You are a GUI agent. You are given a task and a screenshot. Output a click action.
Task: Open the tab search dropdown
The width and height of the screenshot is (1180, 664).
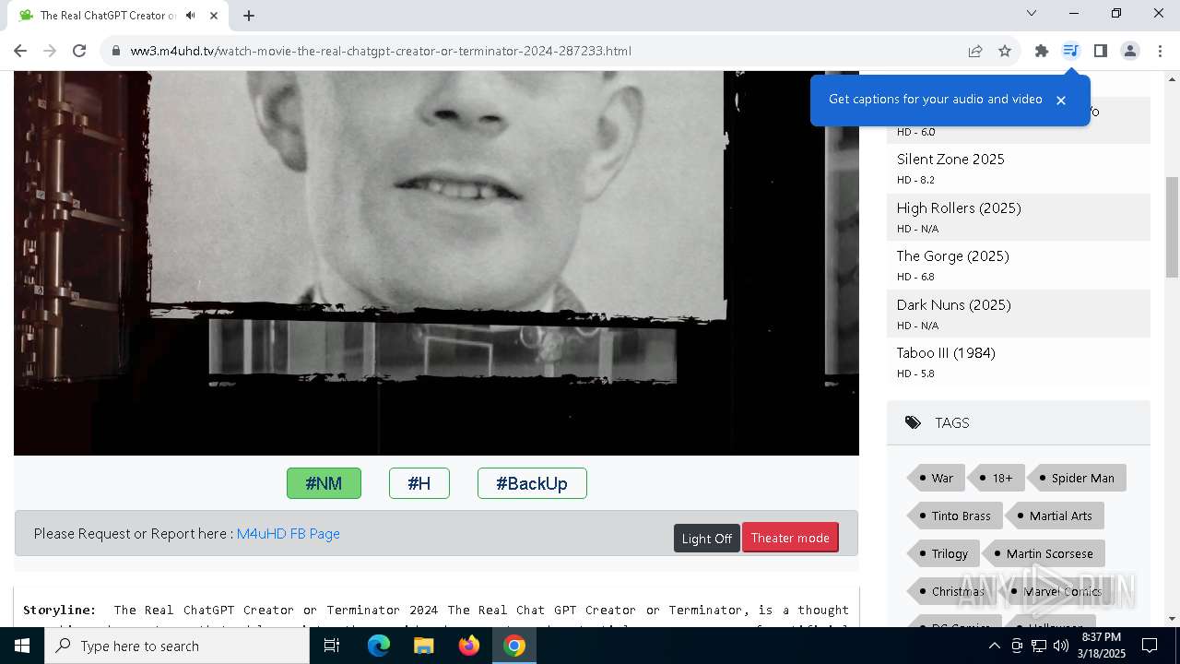[x=1032, y=13]
